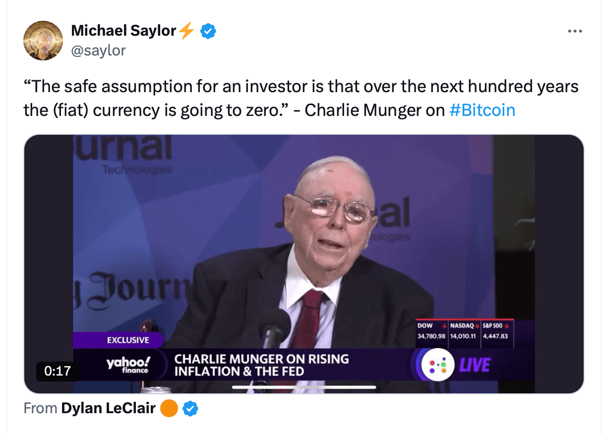Click the lightning bolt emoji after Saylor's name

(x=186, y=31)
